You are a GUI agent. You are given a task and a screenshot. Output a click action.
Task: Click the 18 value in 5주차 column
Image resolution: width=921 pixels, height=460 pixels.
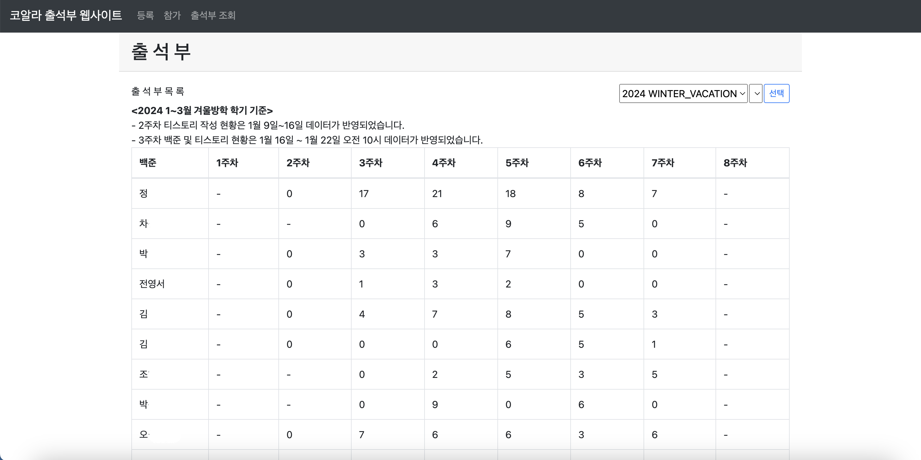510,194
